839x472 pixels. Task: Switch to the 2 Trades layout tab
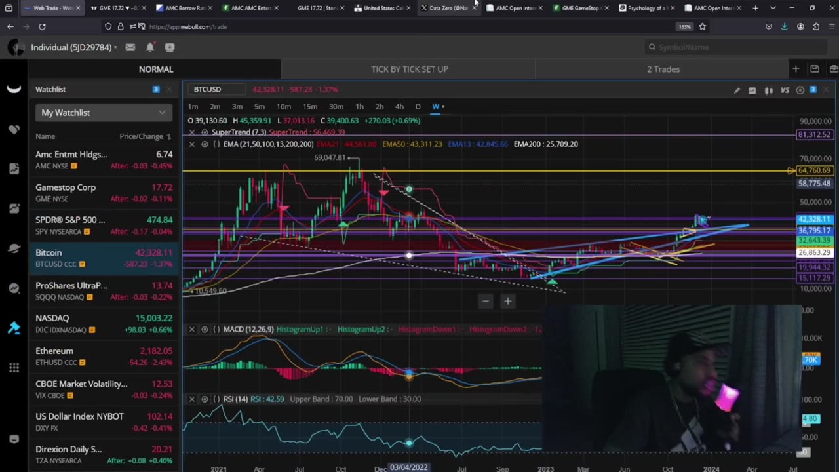(x=663, y=69)
